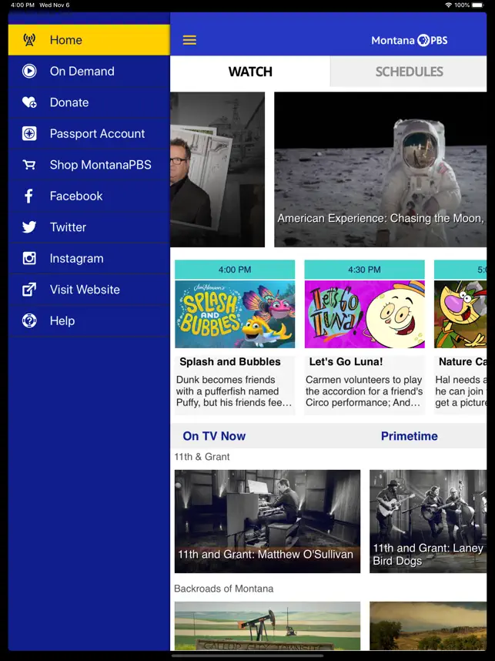Image resolution: width=495 pixels, height=661 pixels.
Task: Open the featured banner with man in glasses
Action: pyautogui.click(x=217, y=169)
